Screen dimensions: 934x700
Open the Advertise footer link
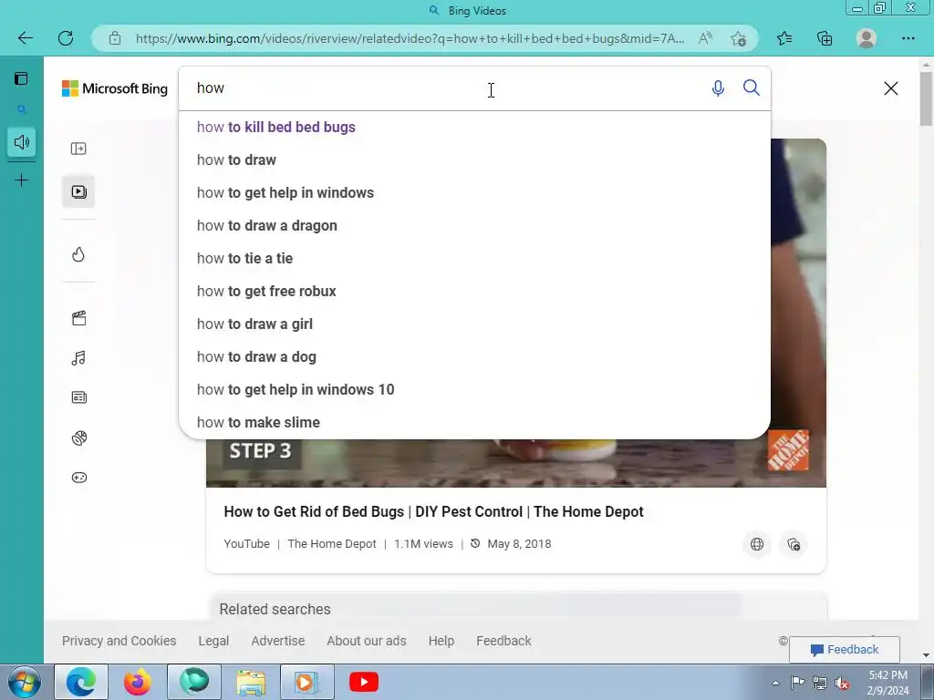tap(277, 641)
